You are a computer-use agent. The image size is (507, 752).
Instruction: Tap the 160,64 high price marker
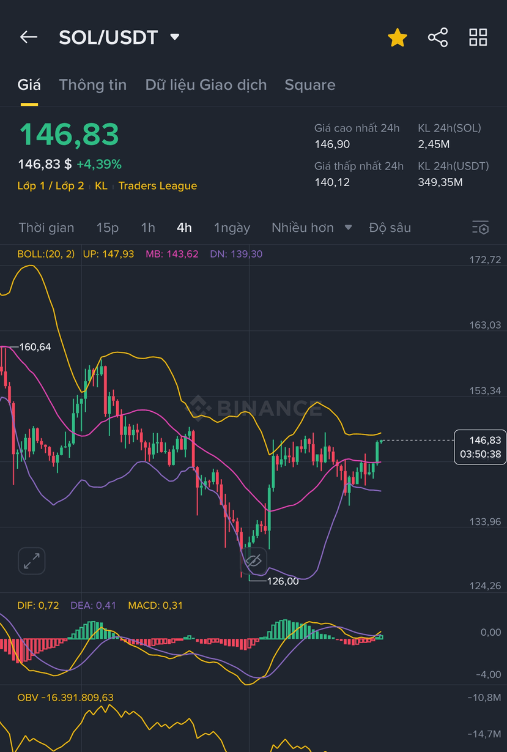[35, 347]
